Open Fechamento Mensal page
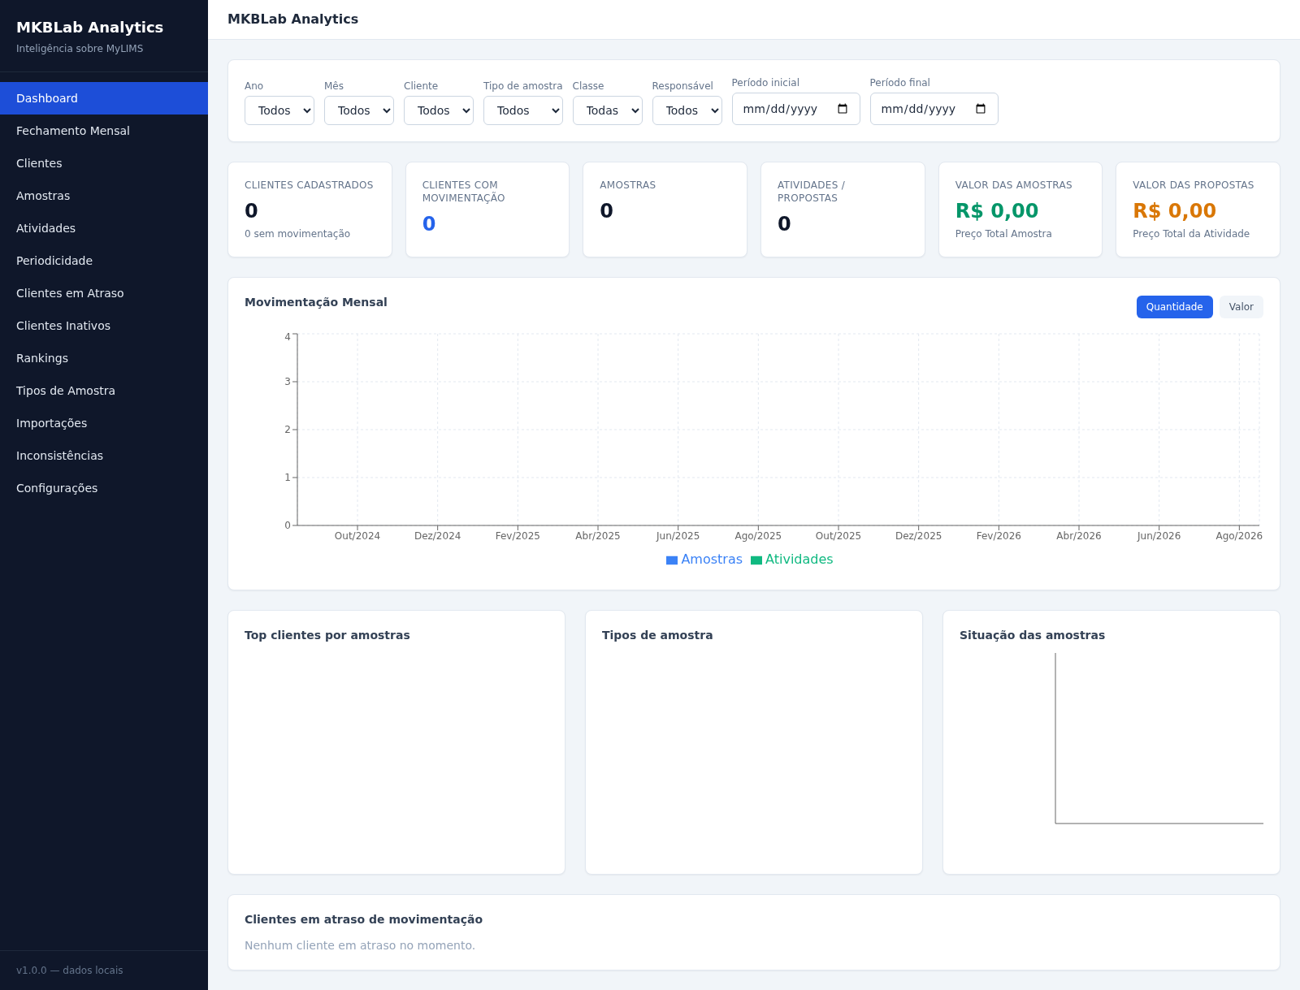The width and height of the screenshot is (1300, 990). [x=104, y=131]
